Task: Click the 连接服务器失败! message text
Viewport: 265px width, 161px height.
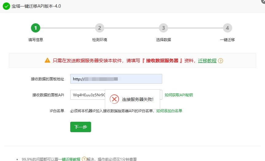Action: click(138, 99)
